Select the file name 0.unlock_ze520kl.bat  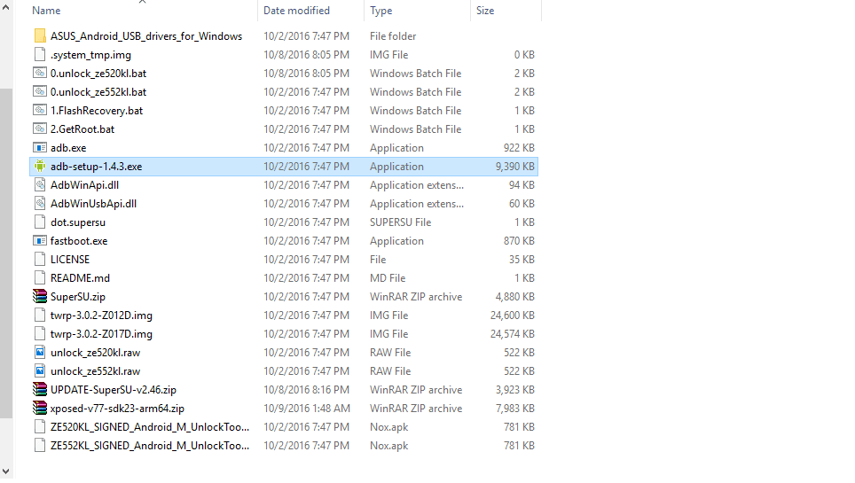(98, 73)
